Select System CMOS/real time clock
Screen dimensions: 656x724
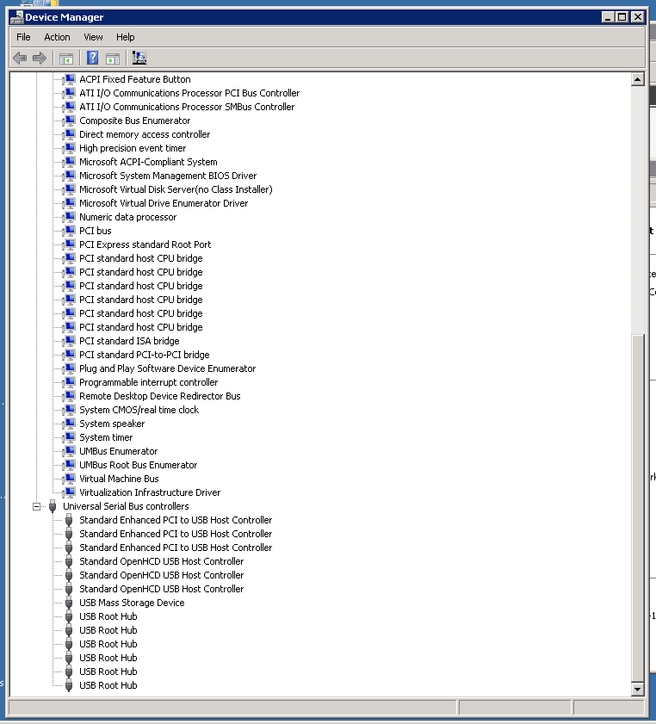click(x=139, y=410)
